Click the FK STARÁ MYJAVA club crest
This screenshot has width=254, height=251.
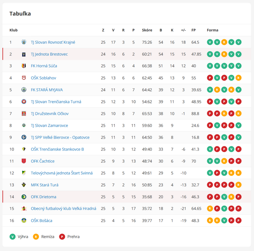[24, 90]
